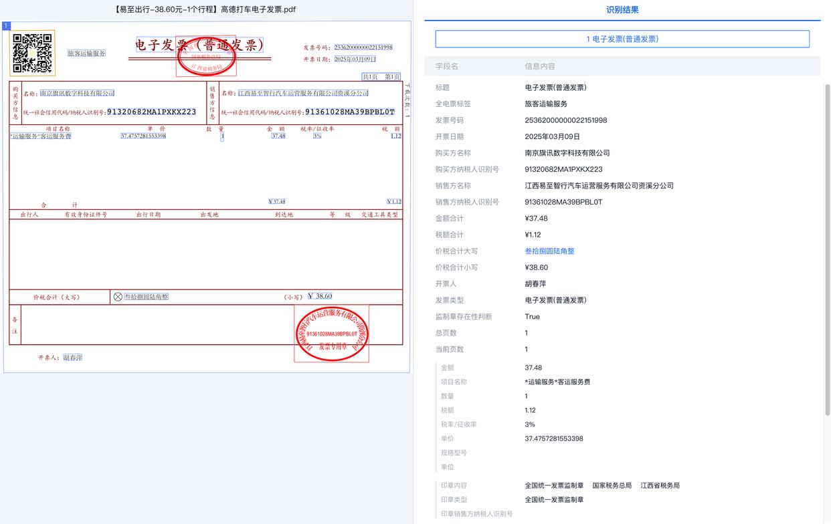Click the 共1页 第1页 page indicator
The width and height of the screenshot is (831, 524).
point(381,77)
